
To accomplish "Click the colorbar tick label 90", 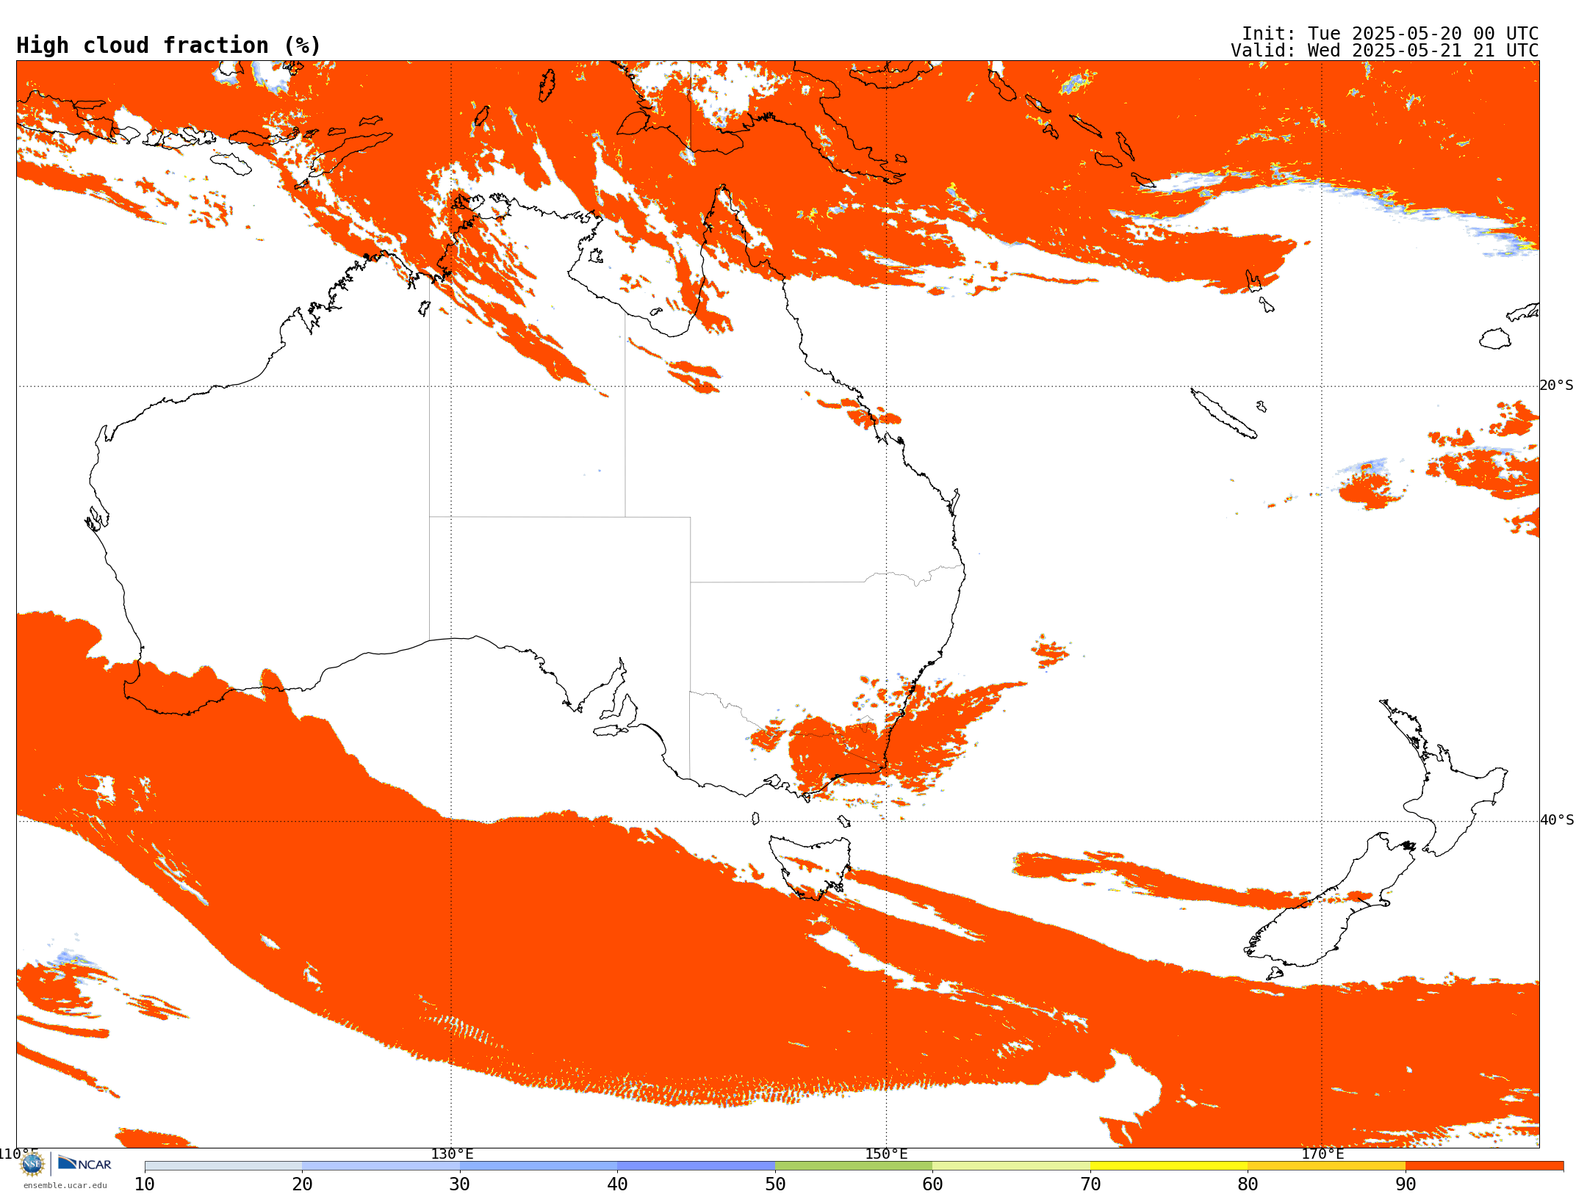I will (1406, 1184).
